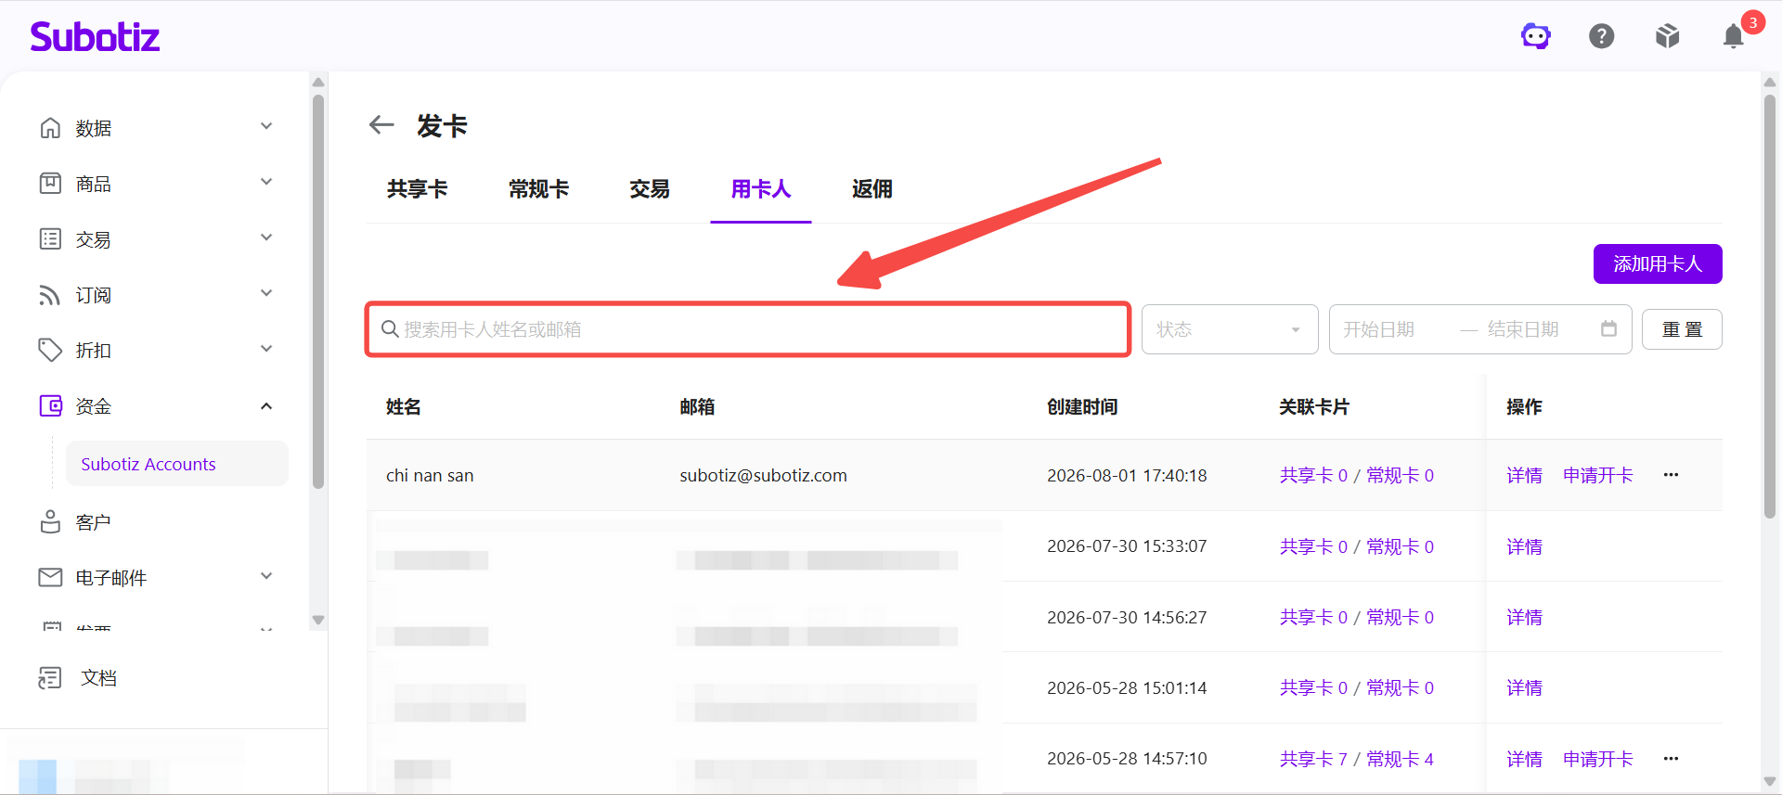Switch to the 交易 tab

click(x=650, y=189)
